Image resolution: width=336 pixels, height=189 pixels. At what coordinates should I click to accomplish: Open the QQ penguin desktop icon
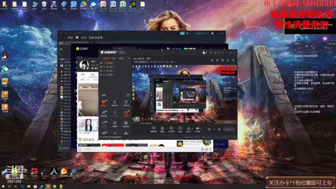(5, 57)
